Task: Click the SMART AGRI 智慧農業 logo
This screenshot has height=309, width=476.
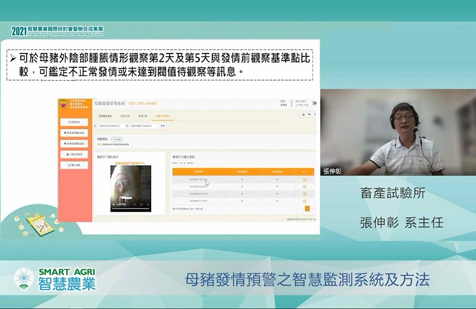Action: click(55, 279)
